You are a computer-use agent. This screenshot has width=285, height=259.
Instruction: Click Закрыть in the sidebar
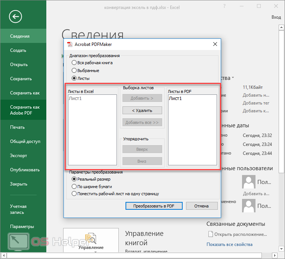23,184
